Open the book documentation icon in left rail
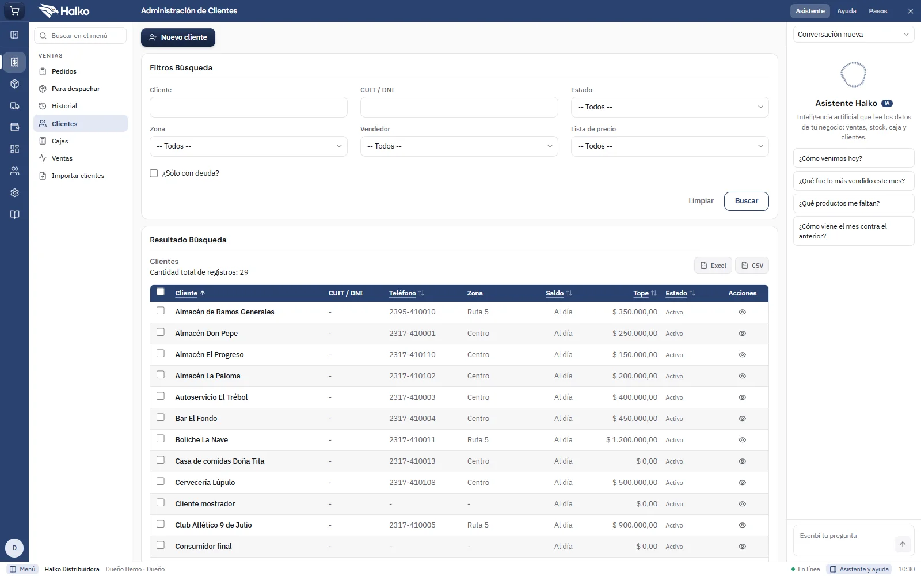This screenshot has height=576, width=921. [x=14, y=214]
